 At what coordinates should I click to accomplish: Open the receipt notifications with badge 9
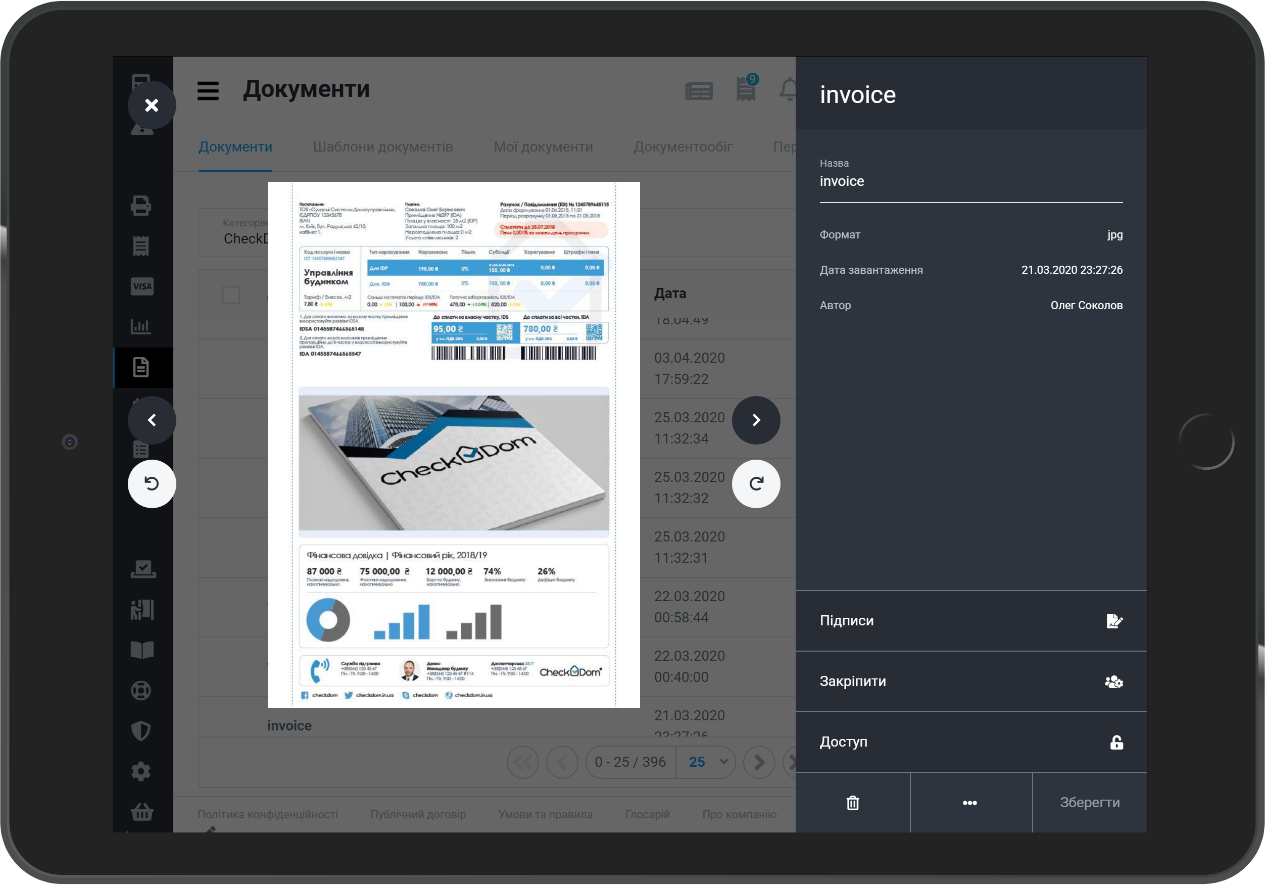(747, 88)
